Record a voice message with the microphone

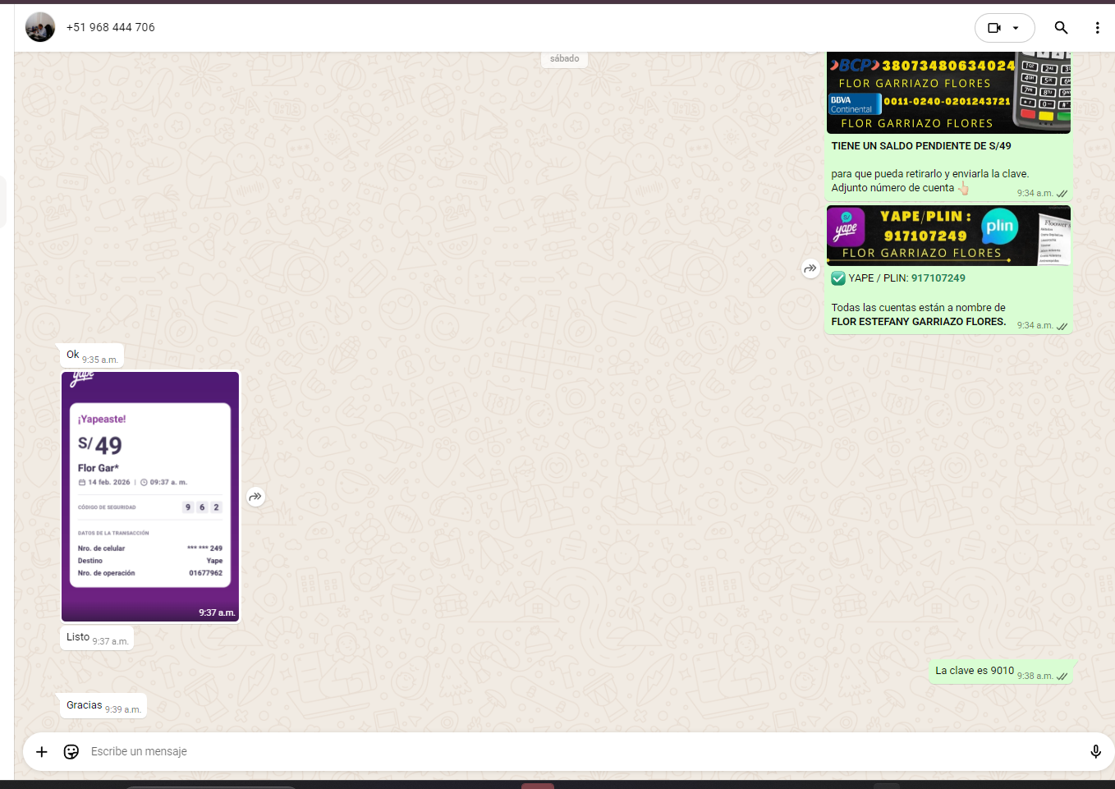(1094, 751)
